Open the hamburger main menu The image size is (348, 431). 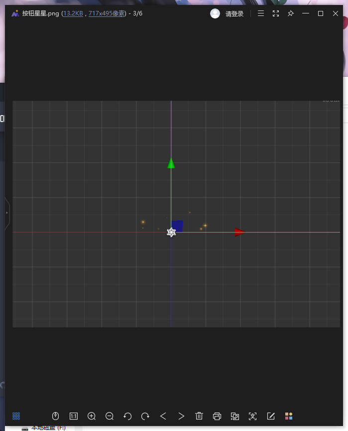[x=261, y=13]
